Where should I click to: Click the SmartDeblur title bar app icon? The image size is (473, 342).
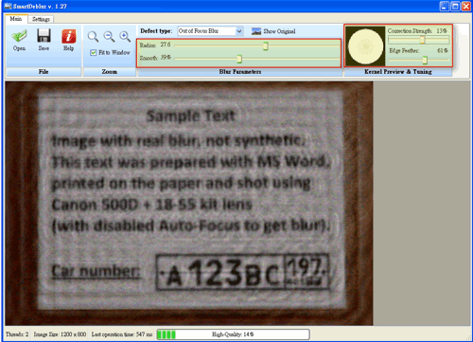8,6
